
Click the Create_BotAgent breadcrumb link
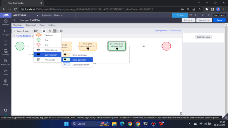23,36
